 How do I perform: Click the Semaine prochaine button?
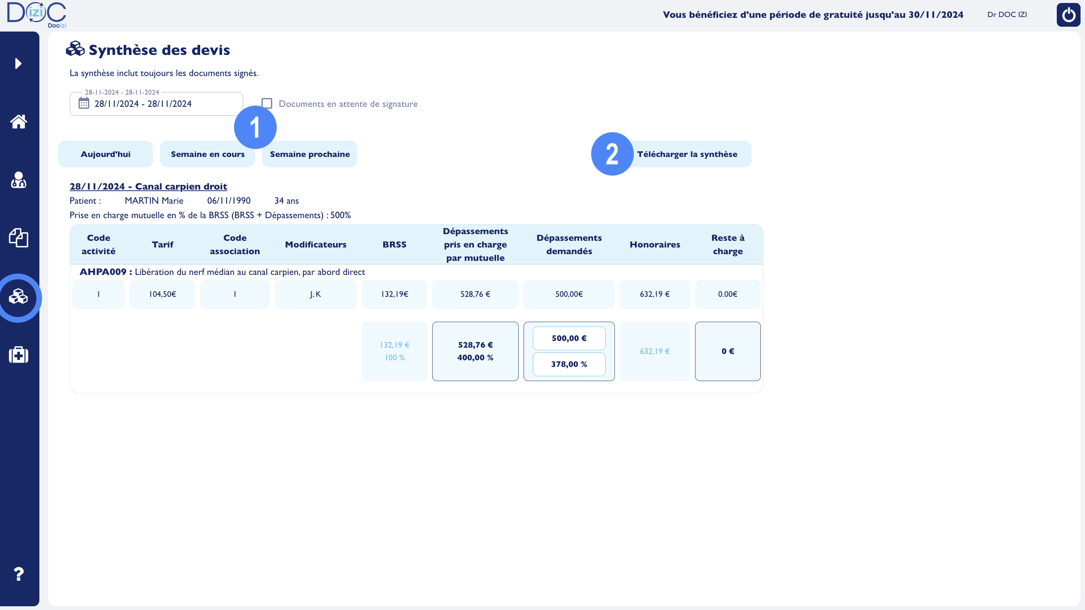click(310, 154)
